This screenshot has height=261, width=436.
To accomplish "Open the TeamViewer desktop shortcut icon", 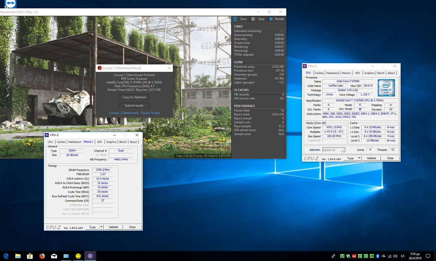I will (x=10, y=3).
